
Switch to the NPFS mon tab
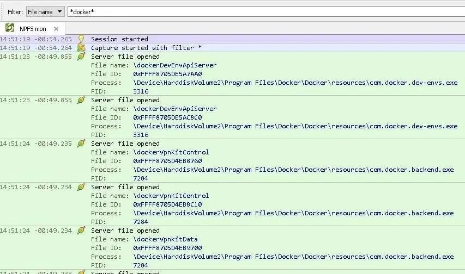tap(33, 29)
